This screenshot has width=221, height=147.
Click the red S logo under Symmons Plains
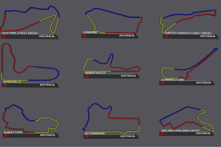(x=162, y=83)
